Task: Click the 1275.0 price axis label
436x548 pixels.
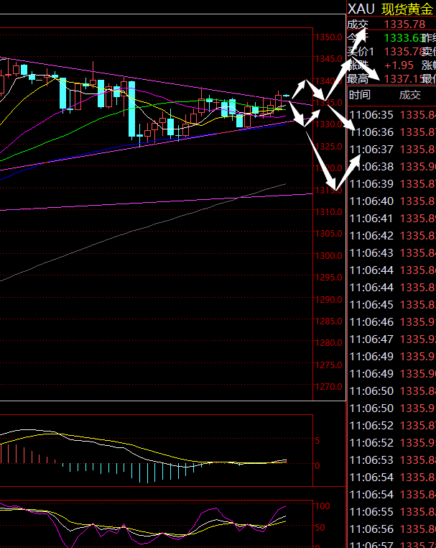Action: pyautogui.click(x=328, y=365)
